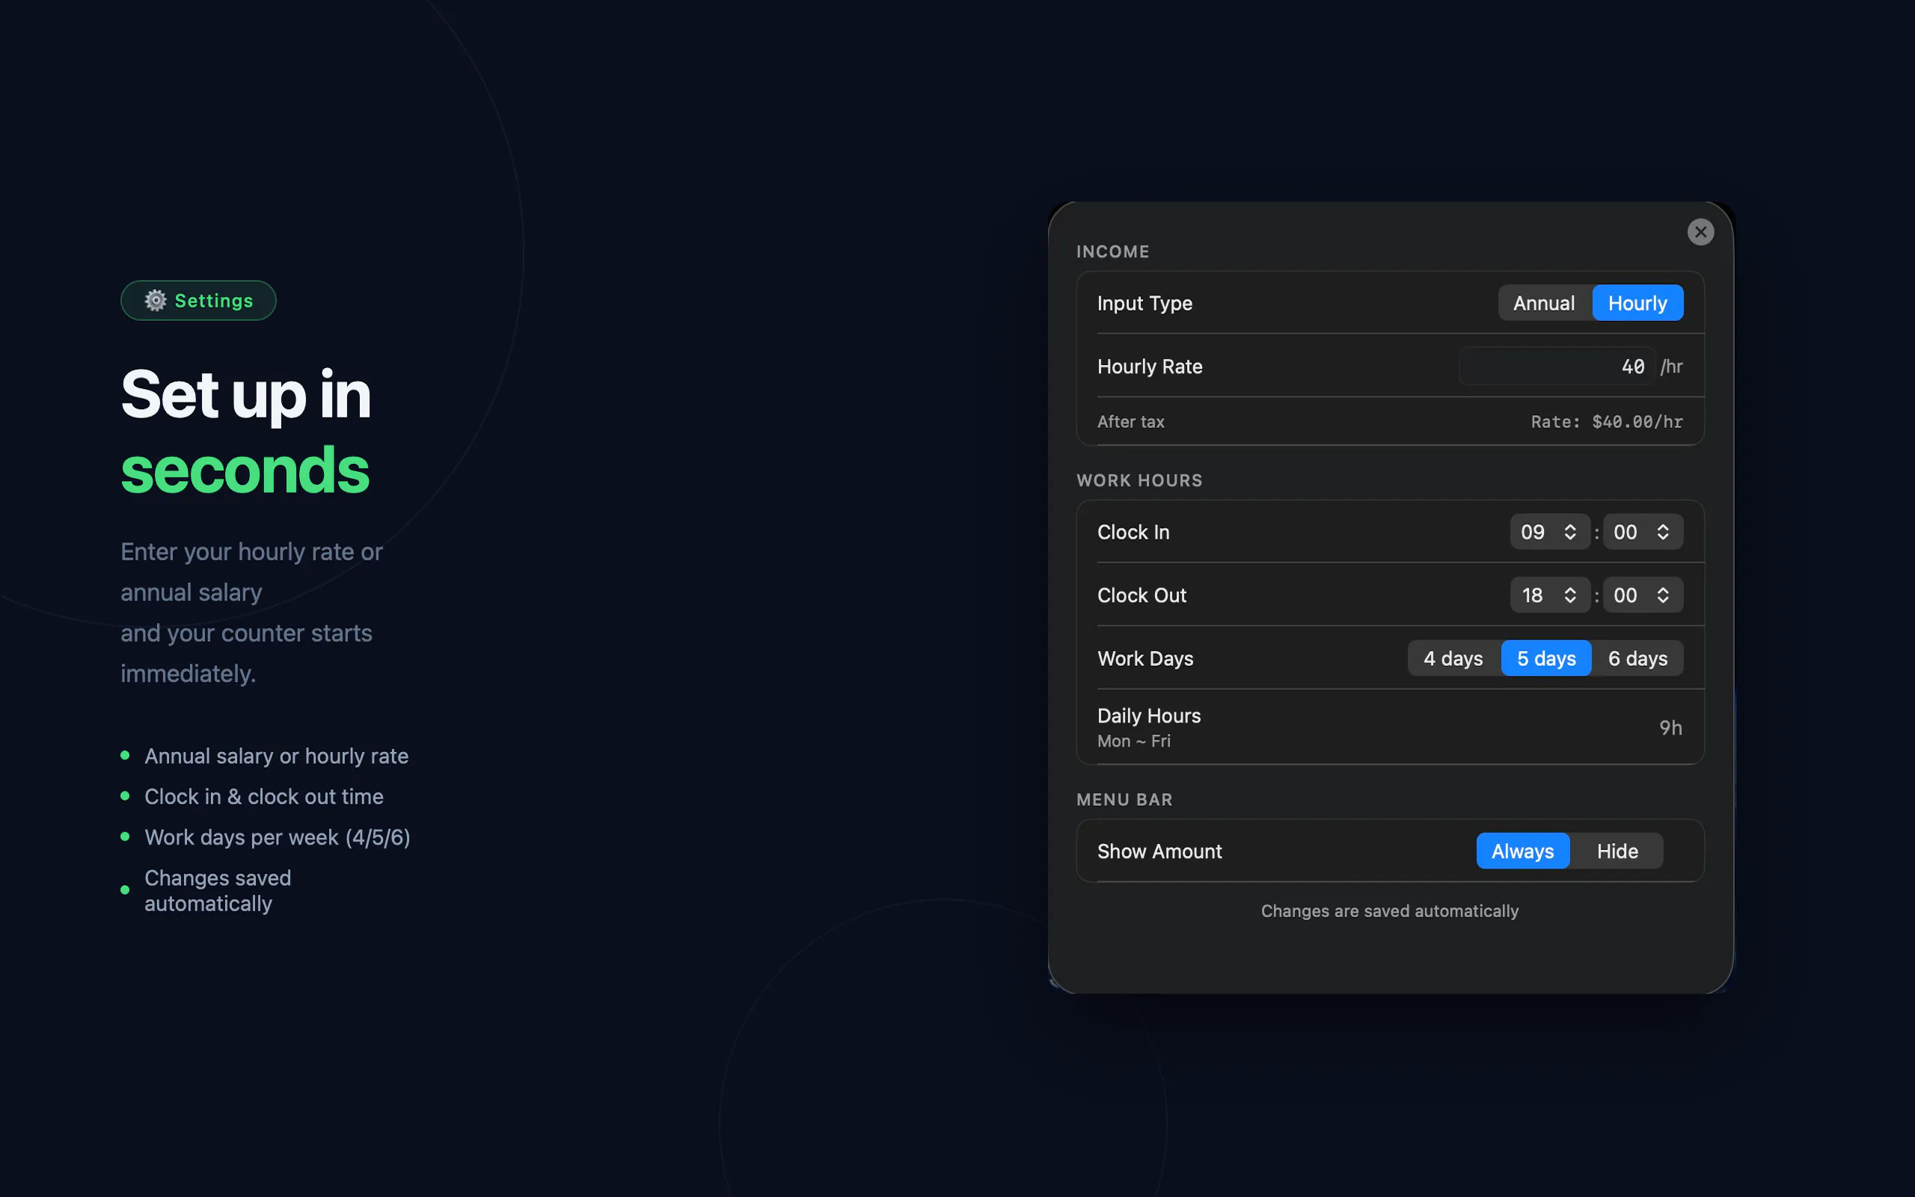
Task: Click the 'Show Amount' row label
Action: click(x=1159, y=851)
